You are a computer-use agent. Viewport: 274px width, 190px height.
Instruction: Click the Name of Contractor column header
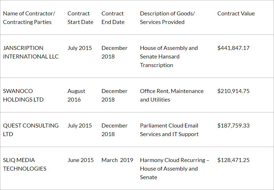click(29, 18)
